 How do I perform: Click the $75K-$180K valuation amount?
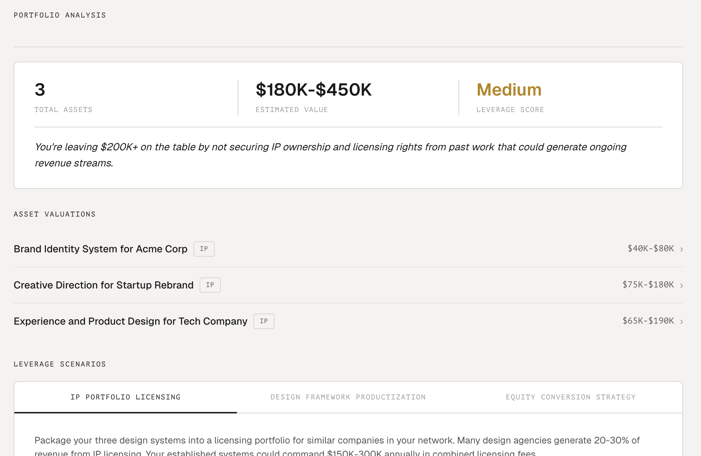point(648,285)
